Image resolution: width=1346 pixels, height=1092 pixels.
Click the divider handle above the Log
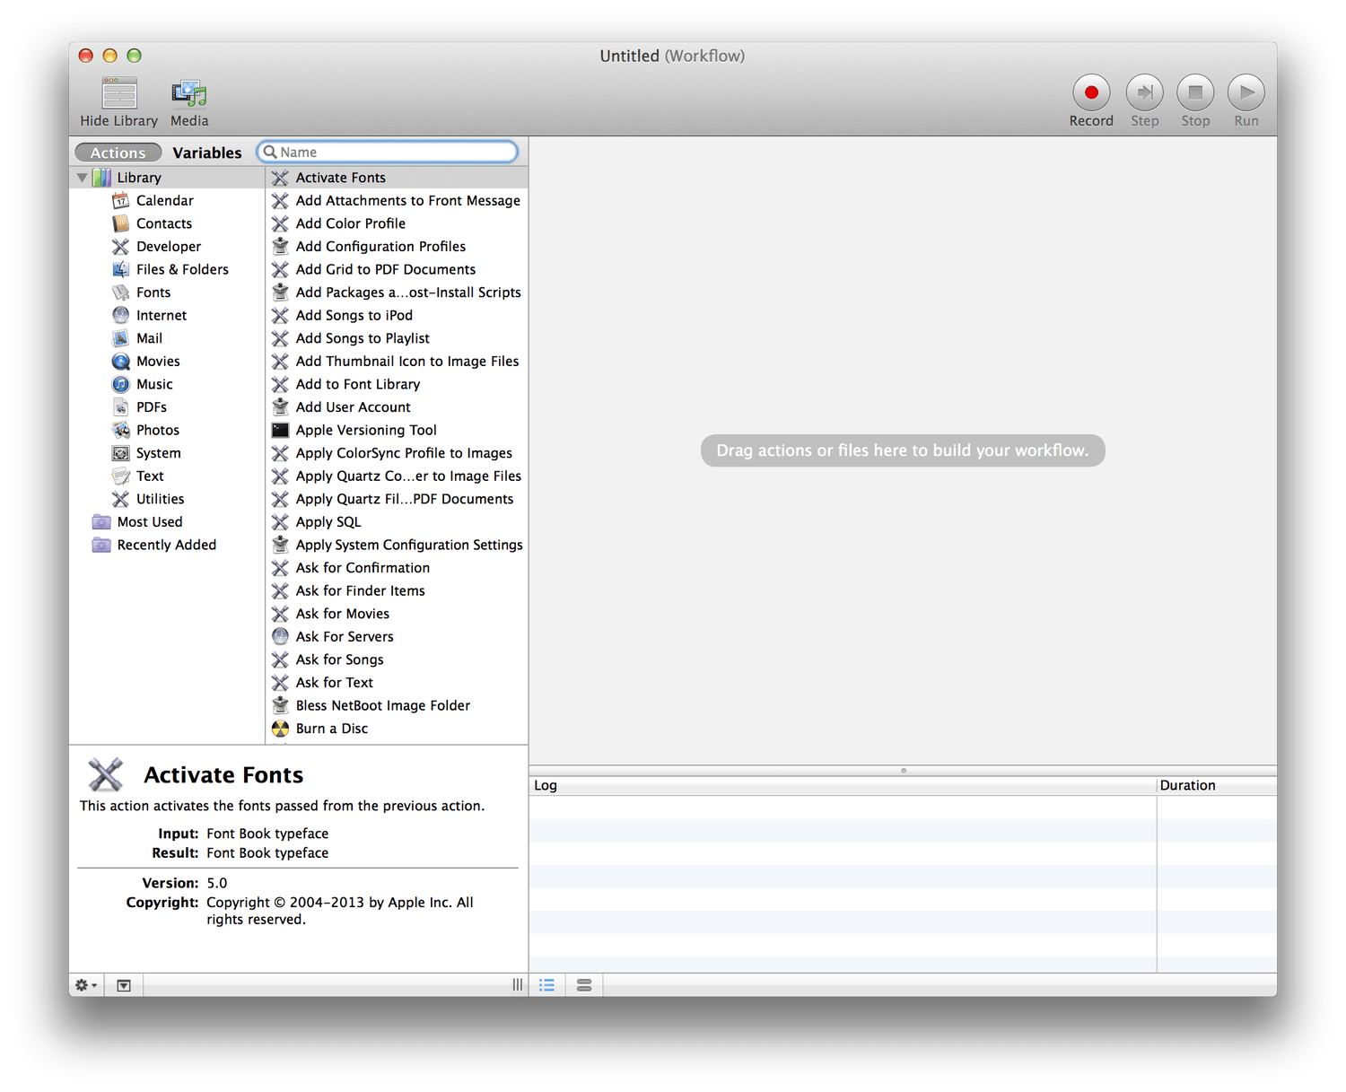(903, 770)
